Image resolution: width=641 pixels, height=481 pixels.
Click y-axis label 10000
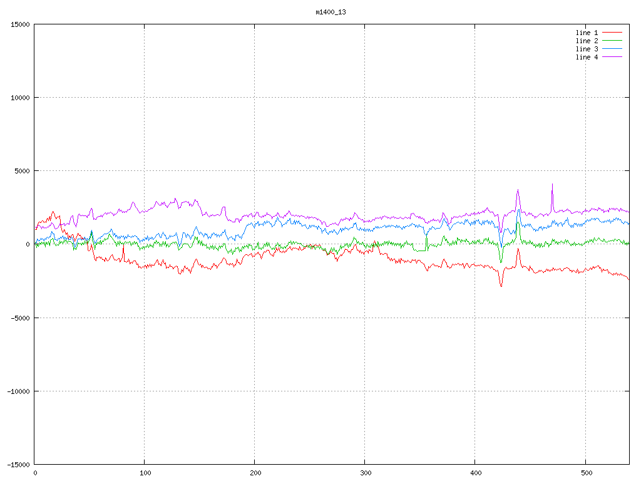coord(21,98)
